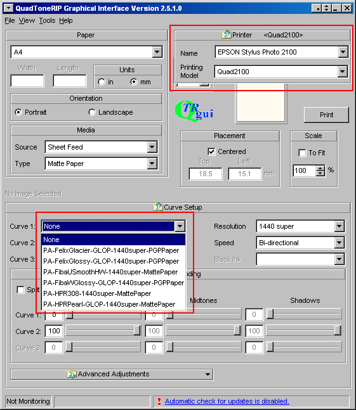This screenshot has height=410, width=356.
Task: Select the Landscape orientation radio button
Action: pyautogui.click(x=92, y=112)
